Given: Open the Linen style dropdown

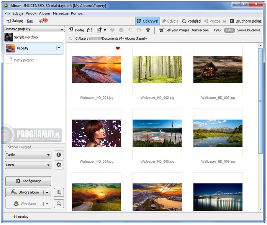Looking at the screenshot, I should pyautogui.click(x=28, y=165).
